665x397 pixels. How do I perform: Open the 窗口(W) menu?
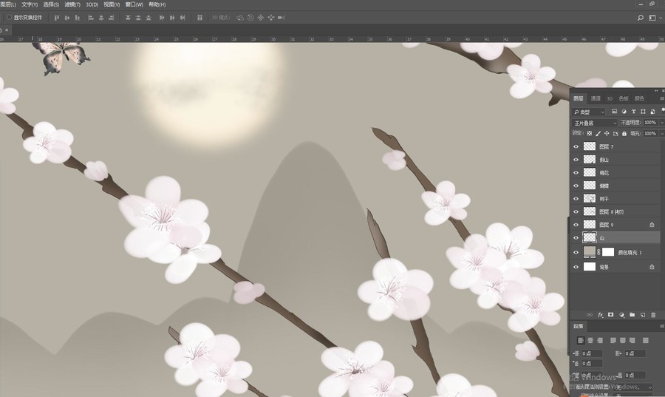[x=134, y=4]
